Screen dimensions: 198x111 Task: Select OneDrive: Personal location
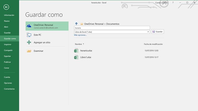[x=47, y=26]
